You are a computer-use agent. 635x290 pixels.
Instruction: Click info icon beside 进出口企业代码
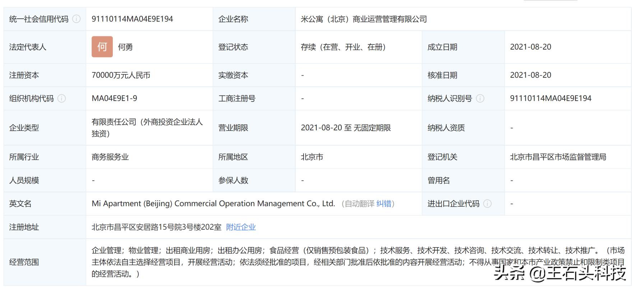[487, 204]
